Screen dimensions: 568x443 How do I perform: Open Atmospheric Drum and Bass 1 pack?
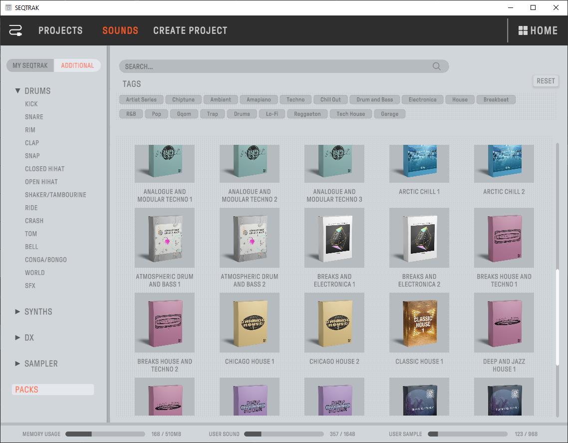coord(164,238)
